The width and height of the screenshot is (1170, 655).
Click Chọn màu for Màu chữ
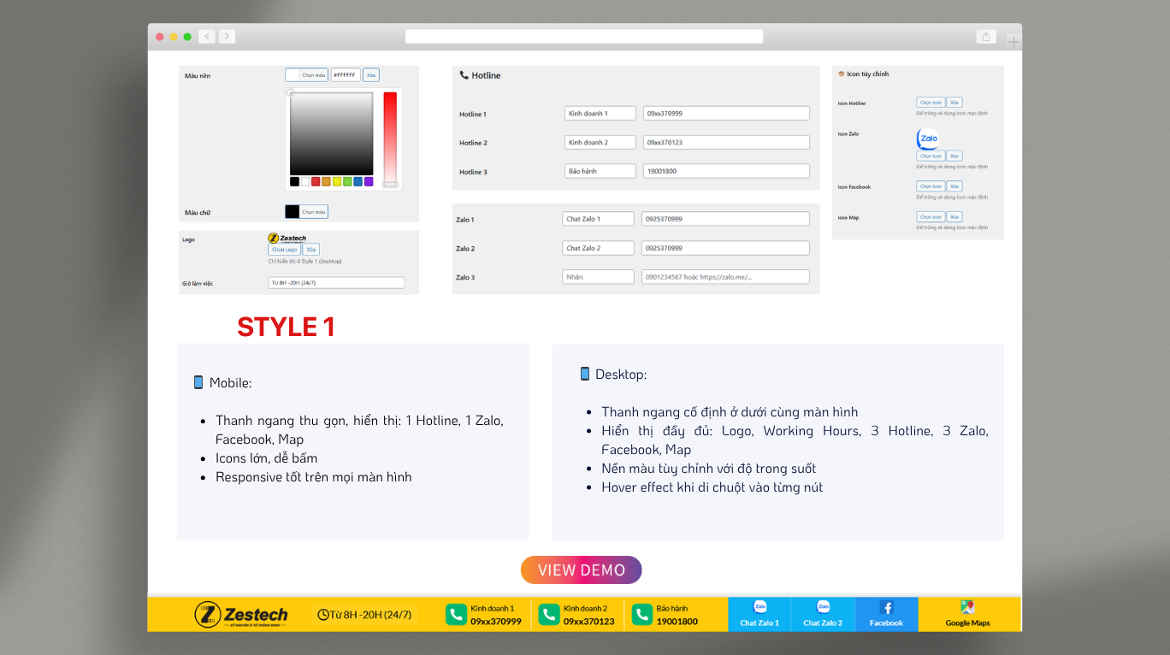[314, 211]
